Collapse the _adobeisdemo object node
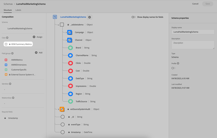Screen dimensions: 217x138 [58, 25]
